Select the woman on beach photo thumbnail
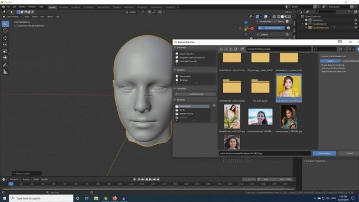Screen dimensions: 359x202 pyautogui.click(x=260, y=117)
